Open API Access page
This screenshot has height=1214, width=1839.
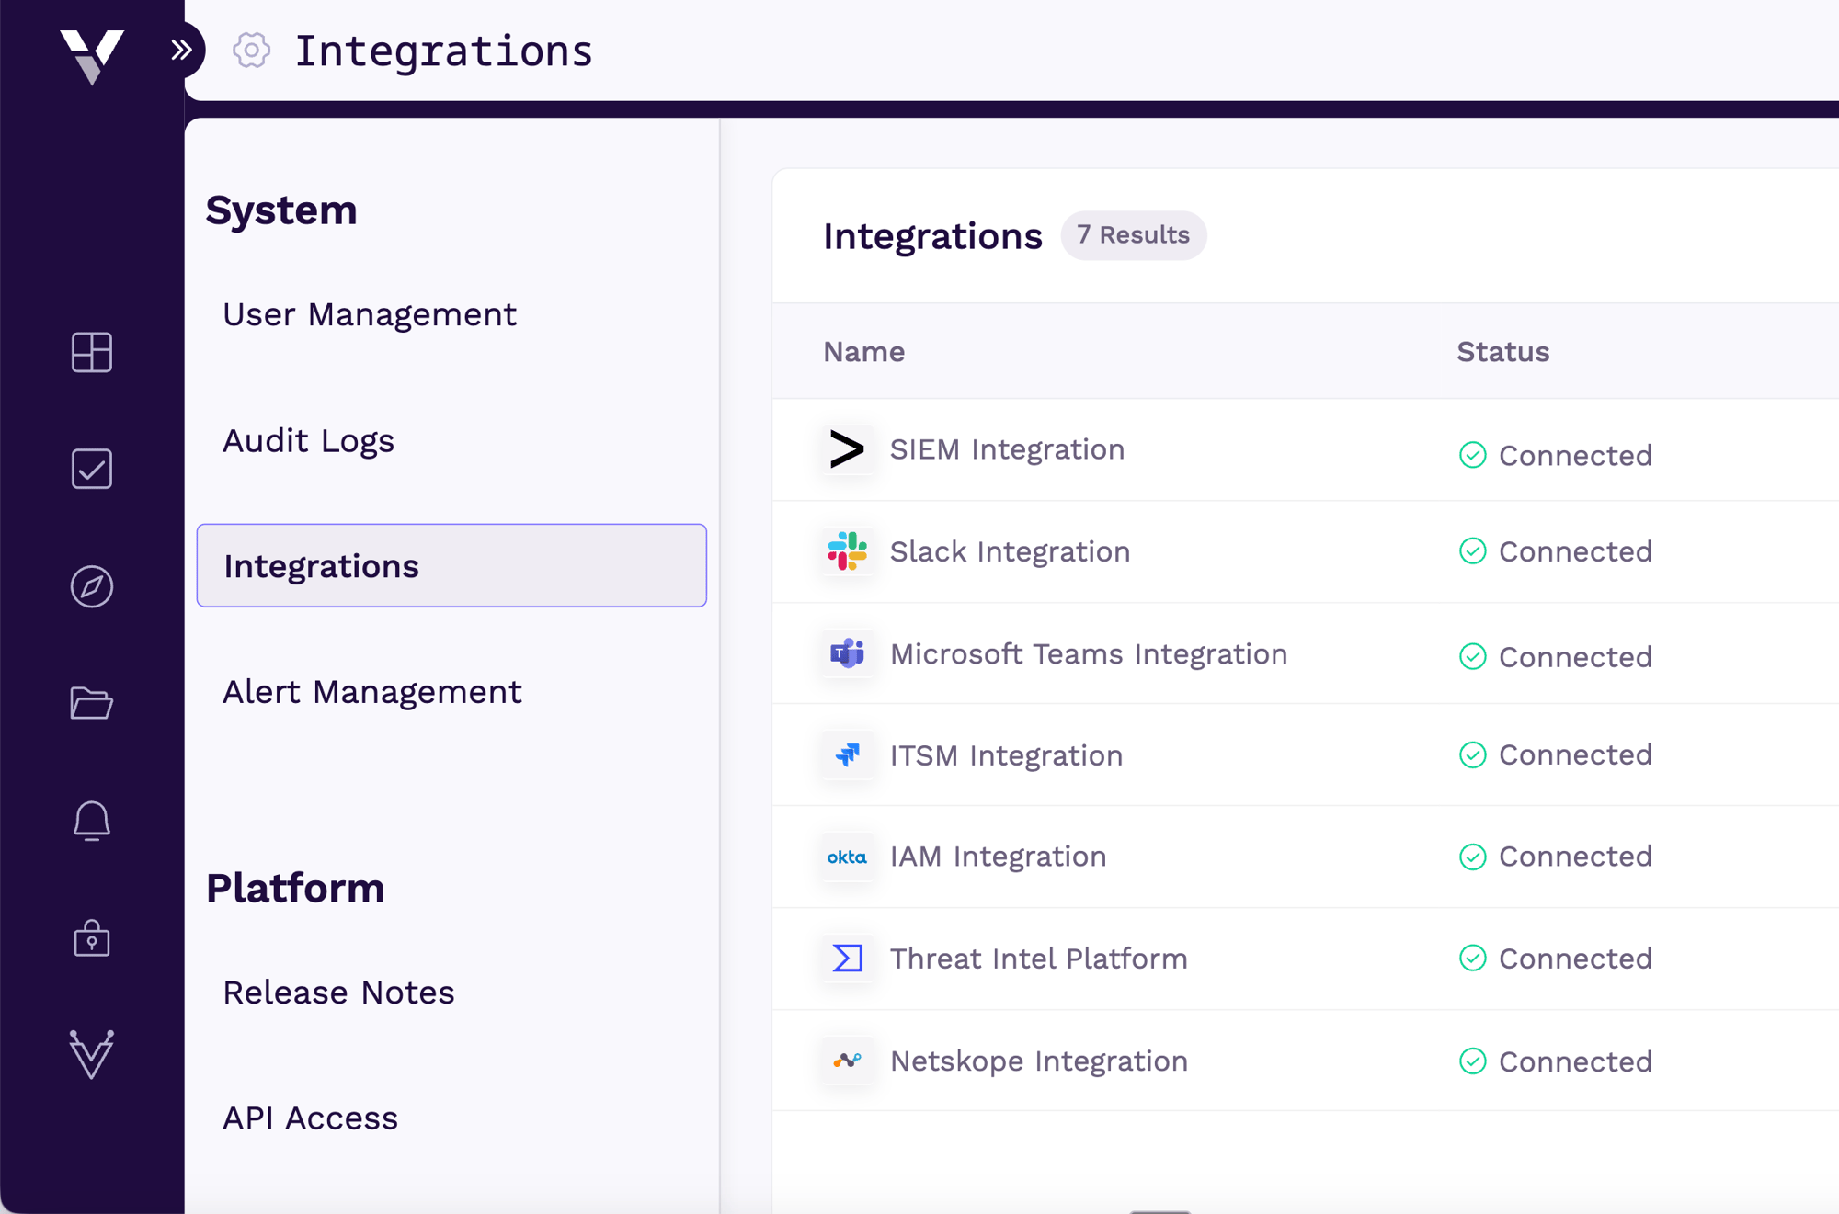pyautogui.click(x=310, y=1118)
